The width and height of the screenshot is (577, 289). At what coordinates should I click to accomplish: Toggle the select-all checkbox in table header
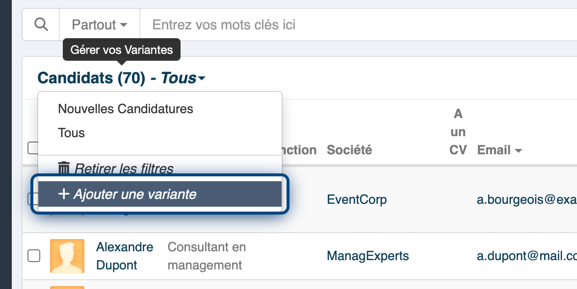(x=32, y=148)
